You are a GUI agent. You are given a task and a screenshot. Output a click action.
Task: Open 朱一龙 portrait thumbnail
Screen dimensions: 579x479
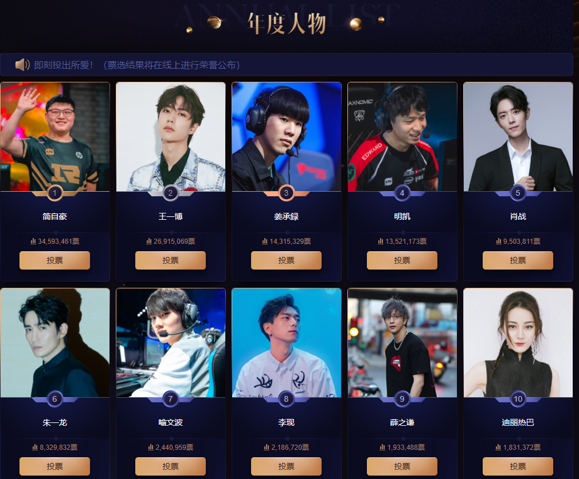[x=54, y=343]
